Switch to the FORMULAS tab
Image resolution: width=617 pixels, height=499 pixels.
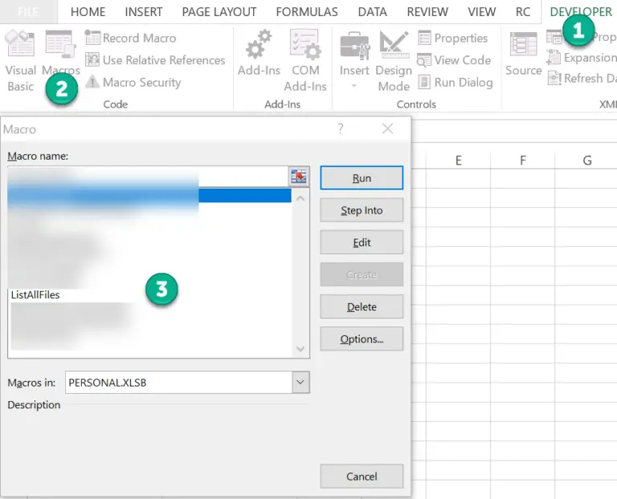(x=308, y=12)
